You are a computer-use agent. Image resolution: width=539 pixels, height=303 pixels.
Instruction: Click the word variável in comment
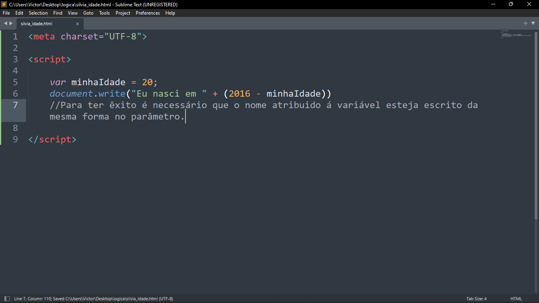tap(359, 105)
